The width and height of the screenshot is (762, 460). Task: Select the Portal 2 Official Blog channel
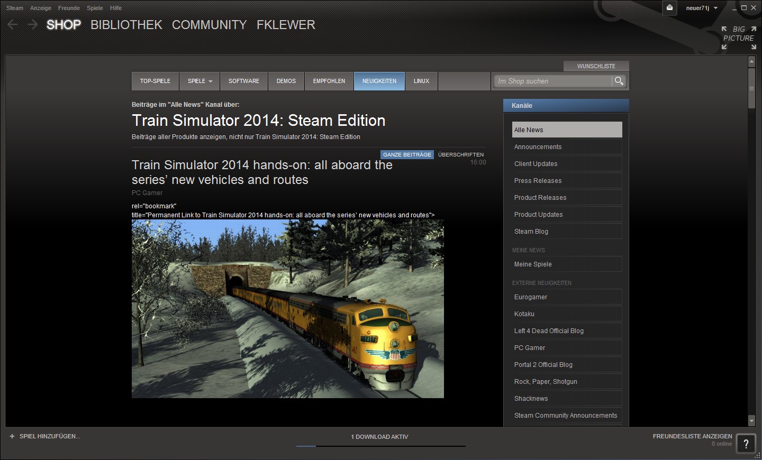[567, 365]
